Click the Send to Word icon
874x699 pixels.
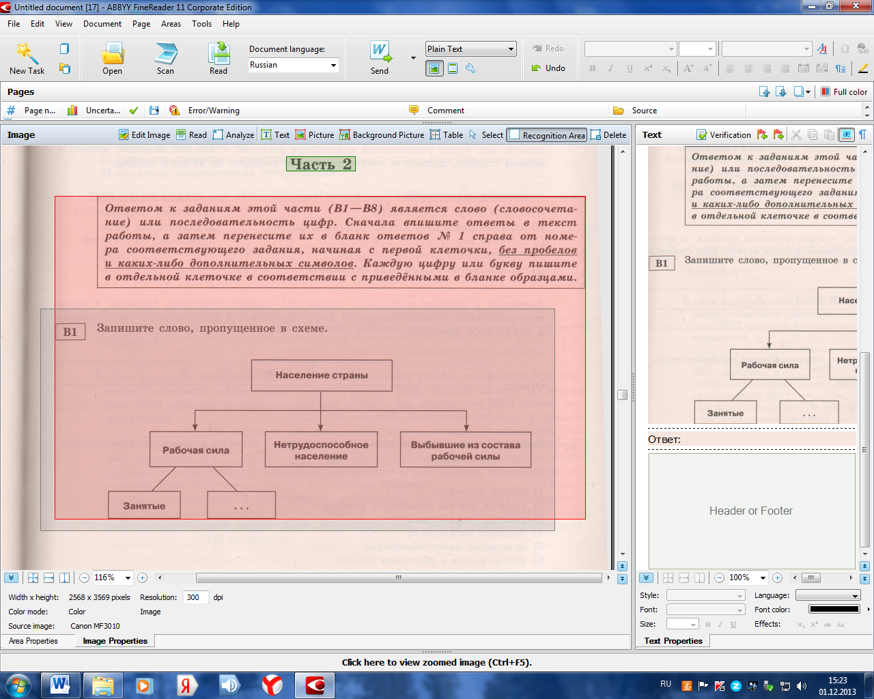click(x=380, y=58)
